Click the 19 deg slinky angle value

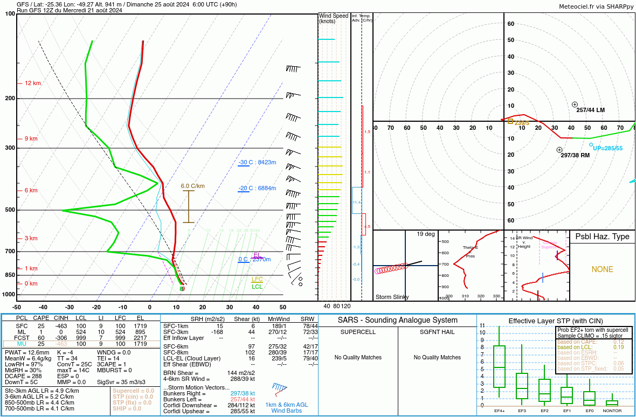pos(425,234)
